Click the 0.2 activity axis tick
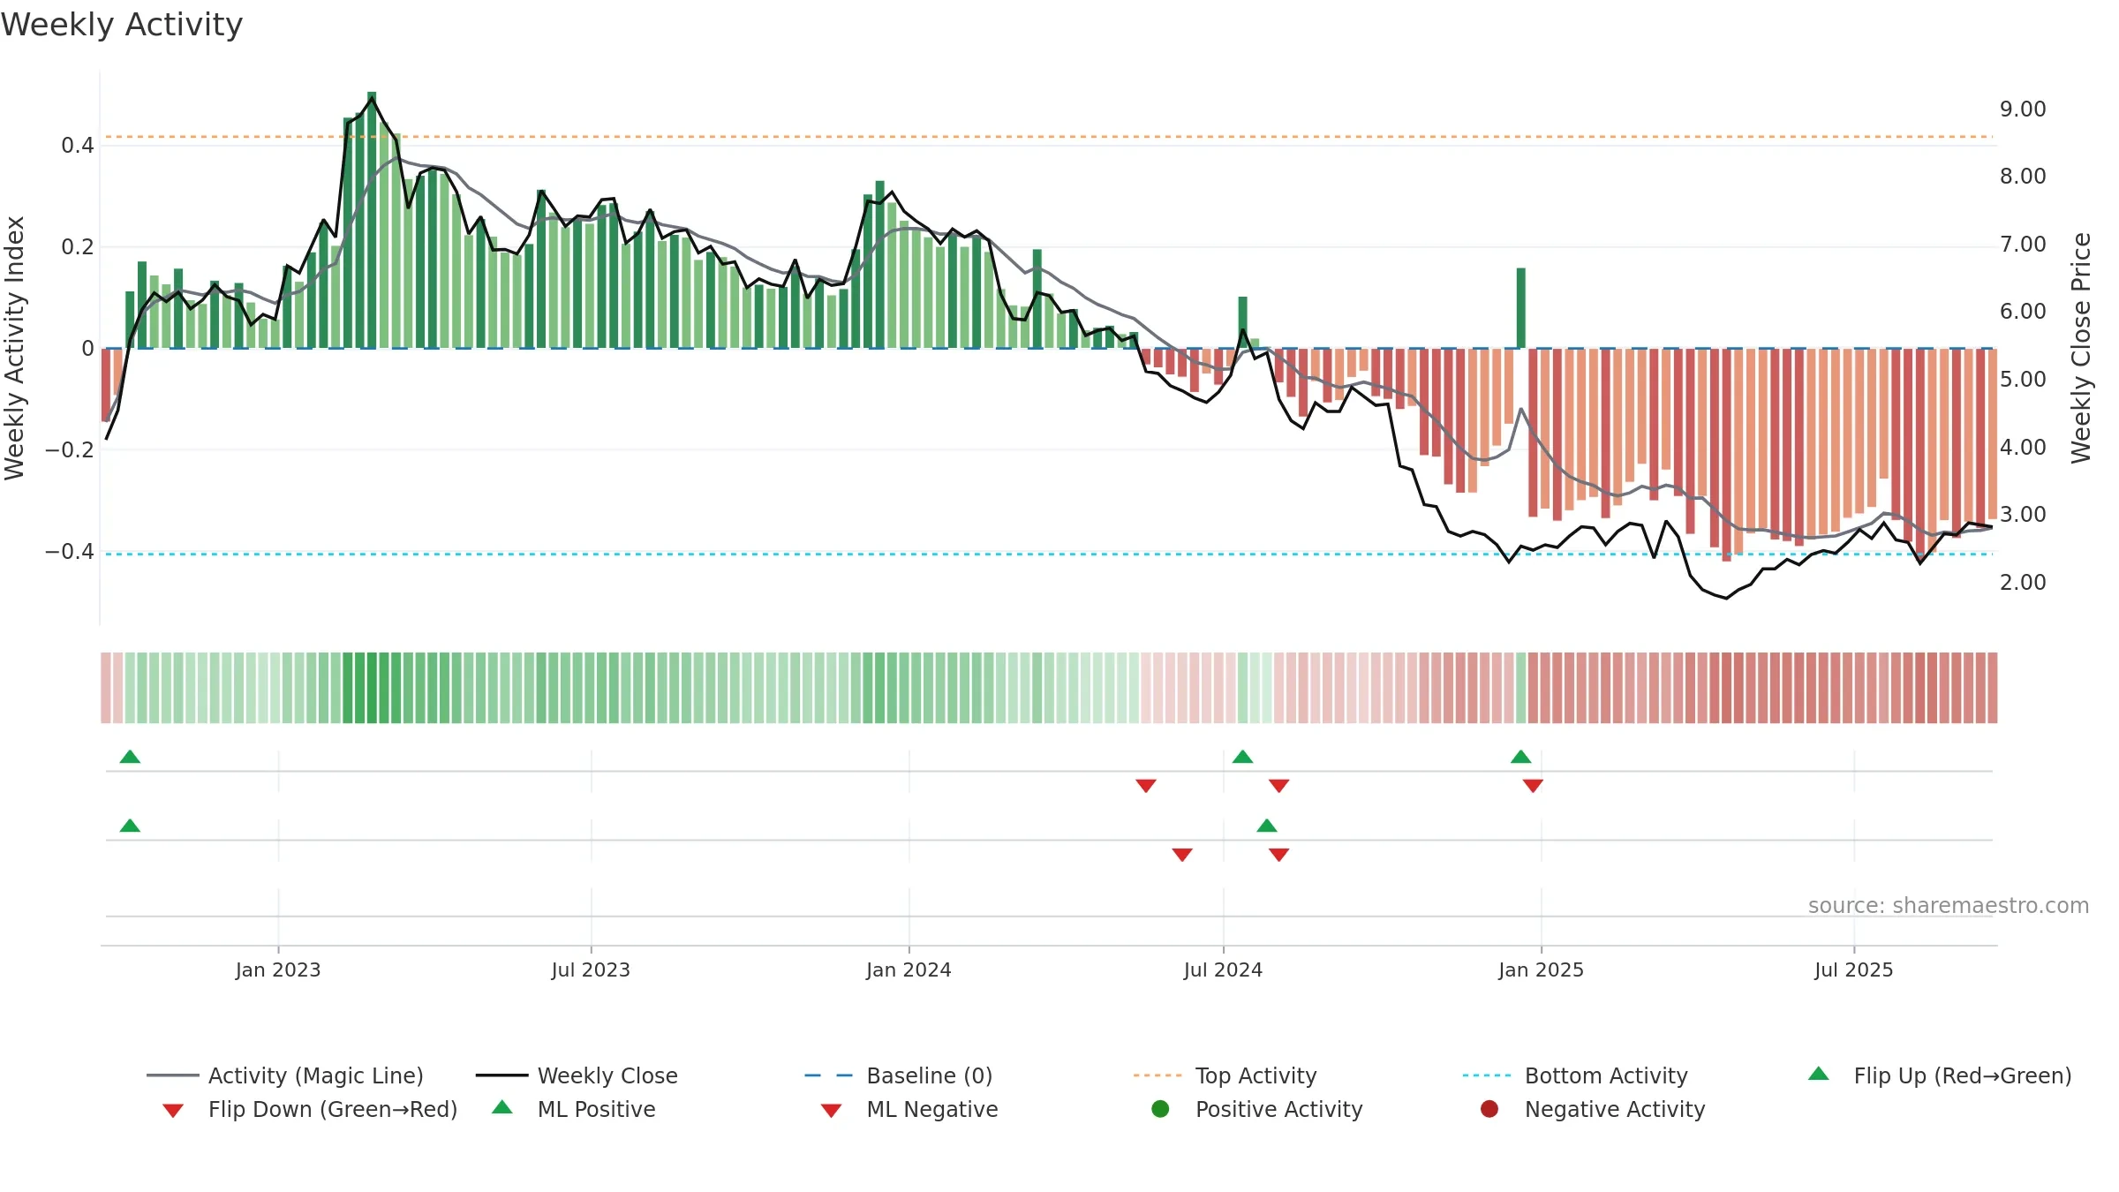Screen dimensions: 2119x1192 (78, 247)
